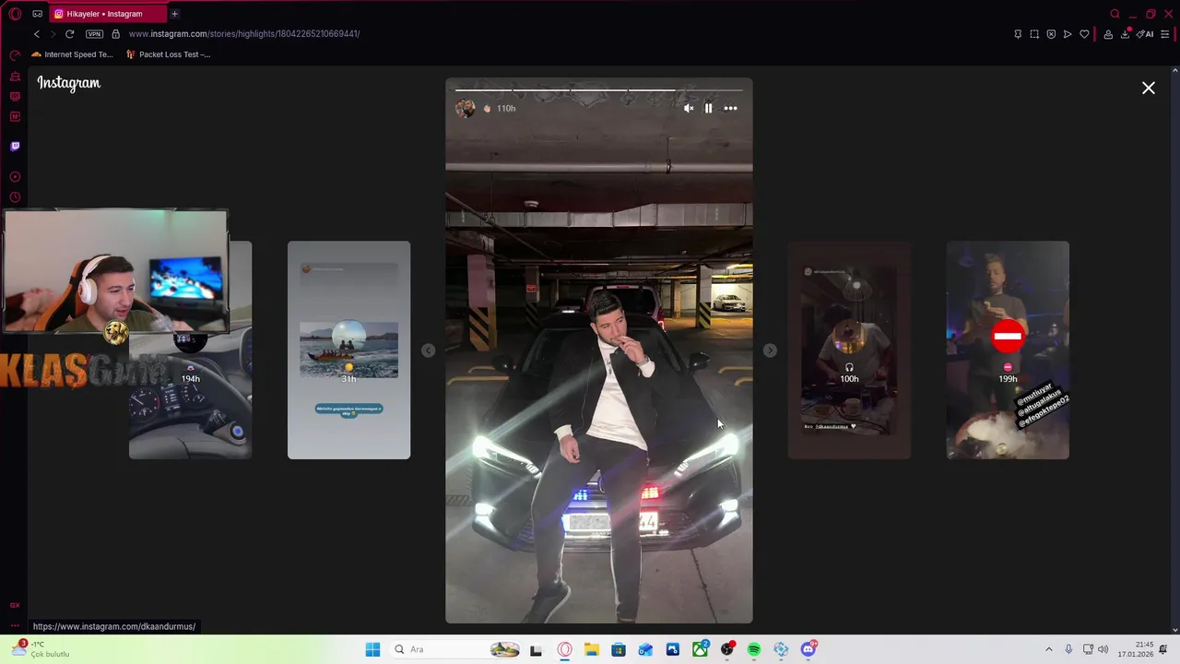Click the pin icon in address bar
Image resolution: width=1180 pixels, height=664 pixels.
click(x=1018, y=34)
